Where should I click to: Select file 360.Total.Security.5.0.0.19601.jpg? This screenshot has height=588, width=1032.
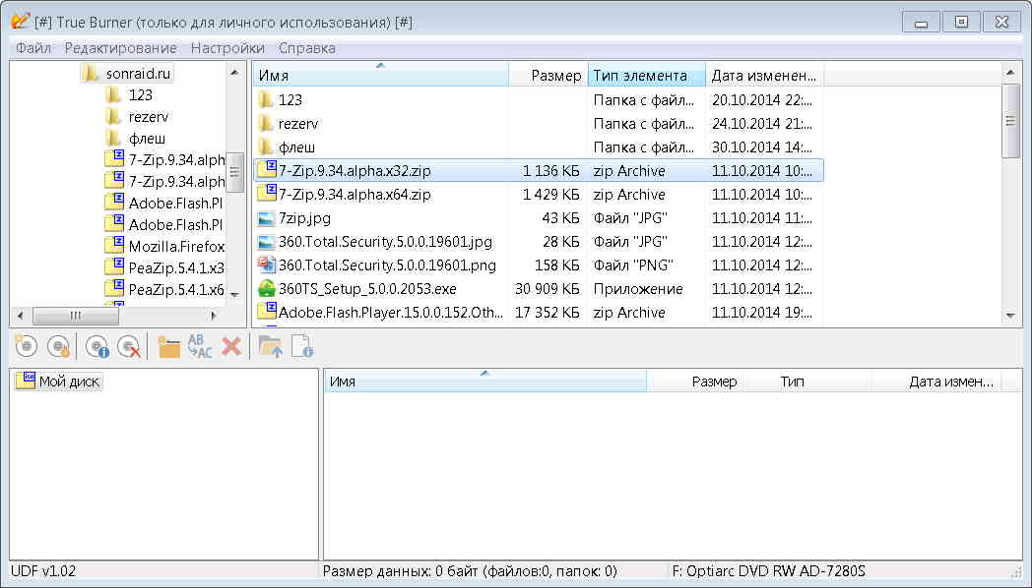click(539, 242)
